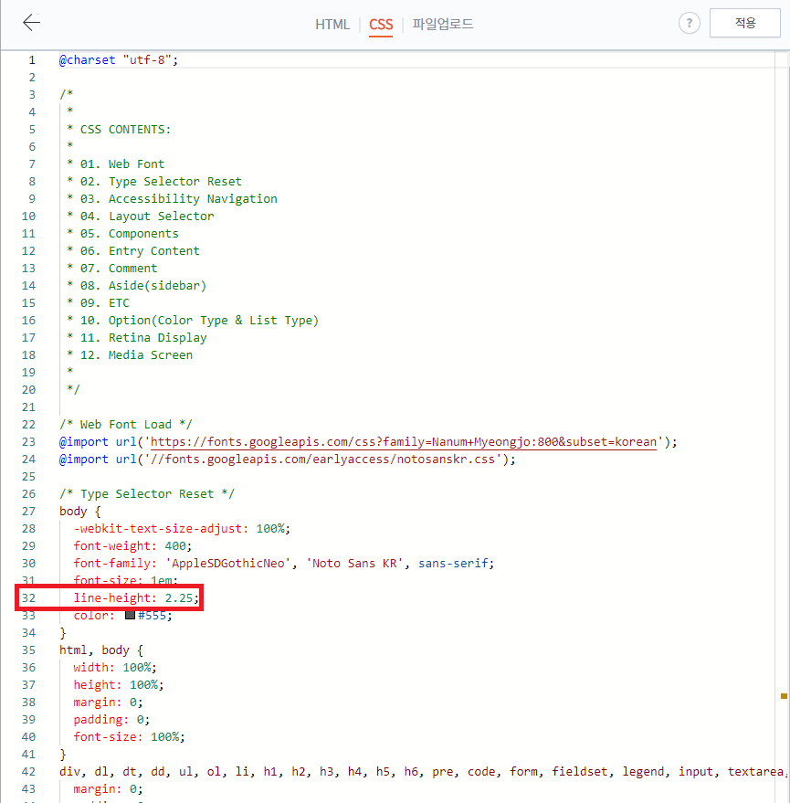Viewport: 790px width, 803px height.
Task: Click the 'body {' selector on line 27
Action: pyautogui.click(x=80, y=512)
